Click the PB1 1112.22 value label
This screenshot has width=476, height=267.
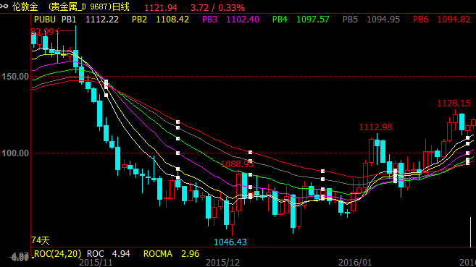coord(90,20)
